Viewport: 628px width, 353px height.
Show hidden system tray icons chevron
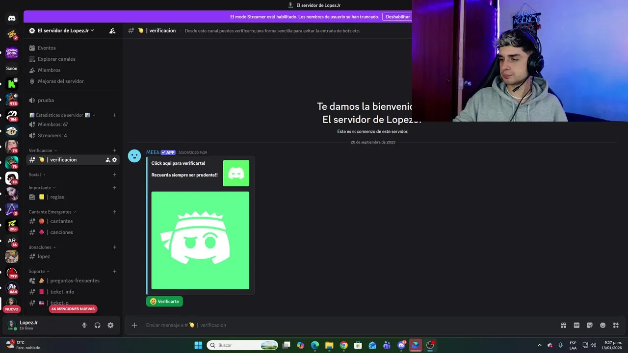click(540, 345)
